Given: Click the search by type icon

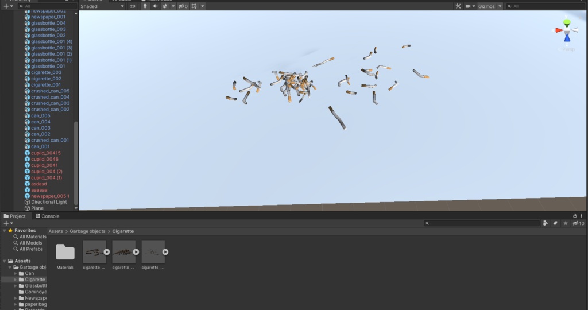Looking at the screenshot, I should (x=546, y=223).
